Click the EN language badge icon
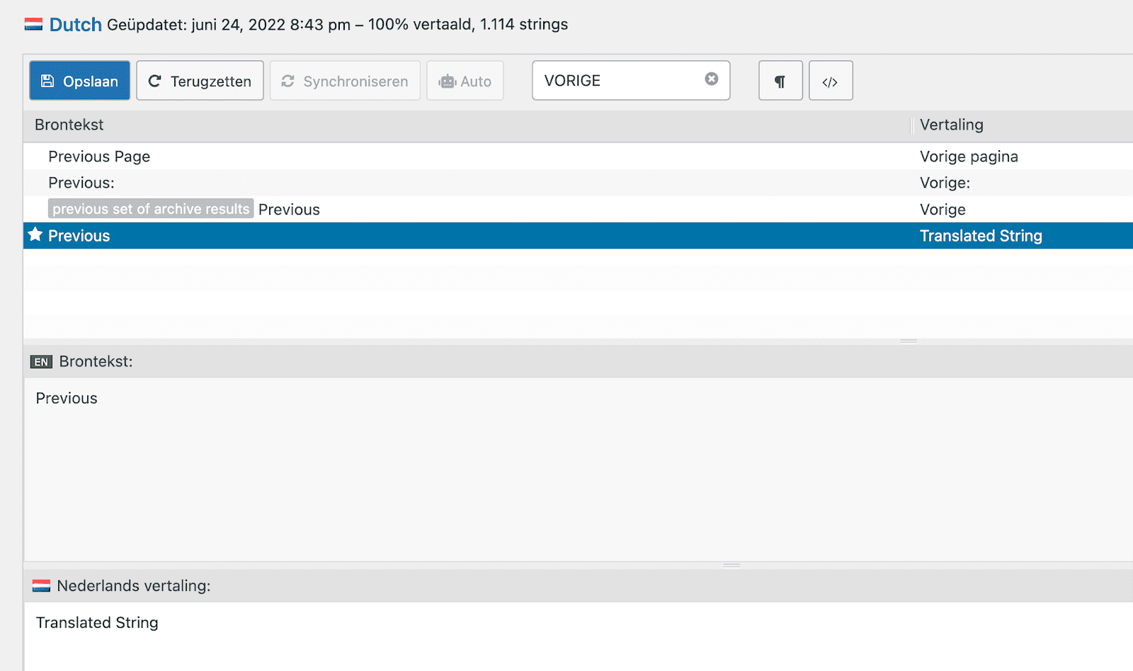The height and width of the screenshot is (671, 1133). tap(42, 362)
